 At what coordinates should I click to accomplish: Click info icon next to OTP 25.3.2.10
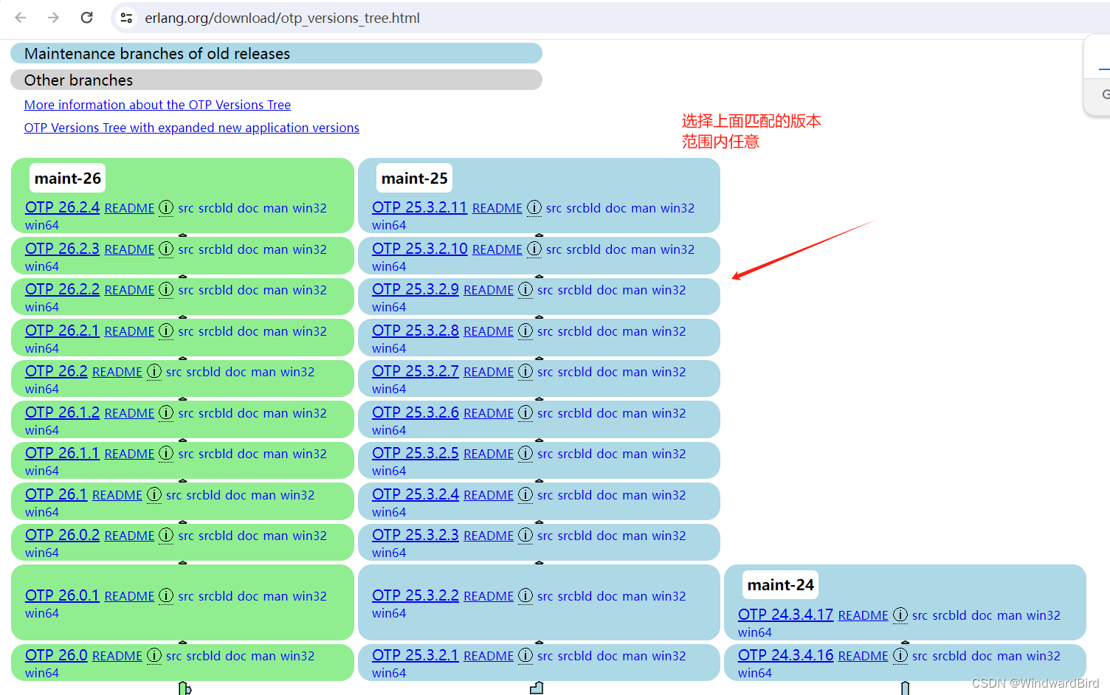534,249
